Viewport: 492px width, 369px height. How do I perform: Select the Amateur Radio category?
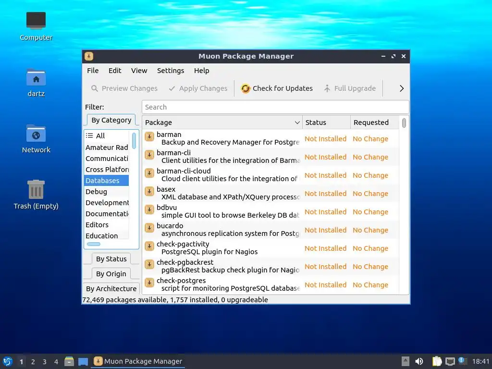click(107, 147)
